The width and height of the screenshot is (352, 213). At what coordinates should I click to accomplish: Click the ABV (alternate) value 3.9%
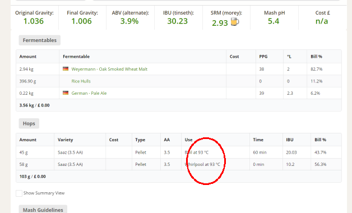click(129, 21)
